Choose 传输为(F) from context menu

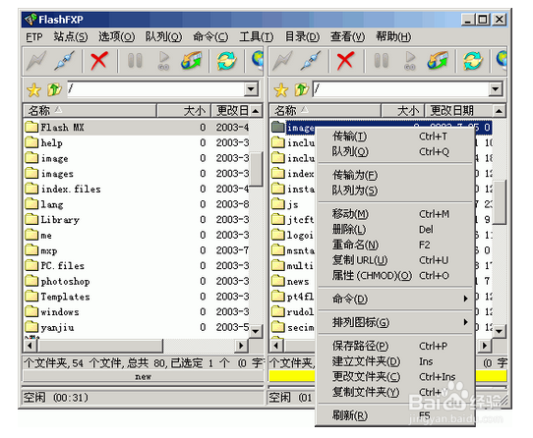click(395, 175)
